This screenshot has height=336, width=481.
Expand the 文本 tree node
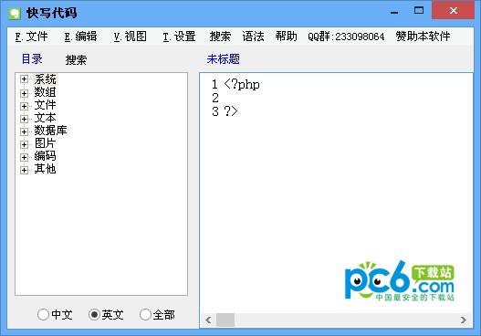coord(24,119)
